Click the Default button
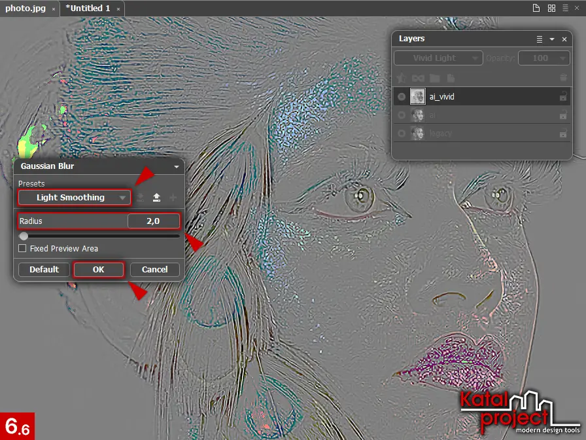This screenshot has height=440, width=586. [44, 270]
